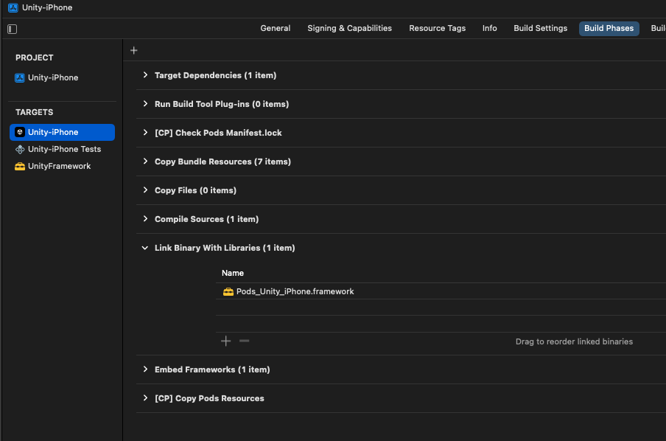
Task: Expand Embed Frameworks section
Action: click(x=145, y=369)
